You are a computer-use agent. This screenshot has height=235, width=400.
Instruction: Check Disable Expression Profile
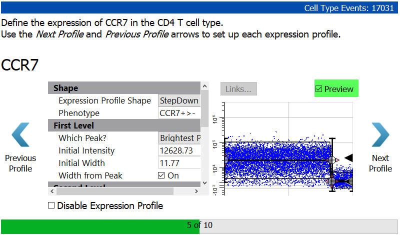pyautogui.click(x=51, y=205)
